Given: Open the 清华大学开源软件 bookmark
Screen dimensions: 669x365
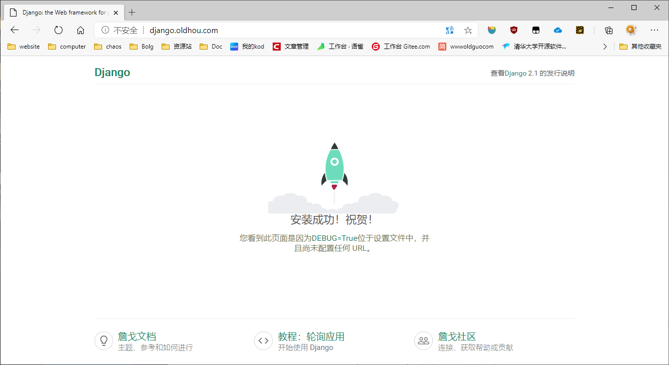Looking at the screenshot, I should [534, 47].
